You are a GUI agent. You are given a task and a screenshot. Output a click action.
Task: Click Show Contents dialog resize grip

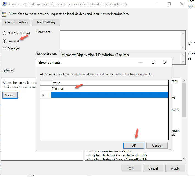click(x=170, y=149)
